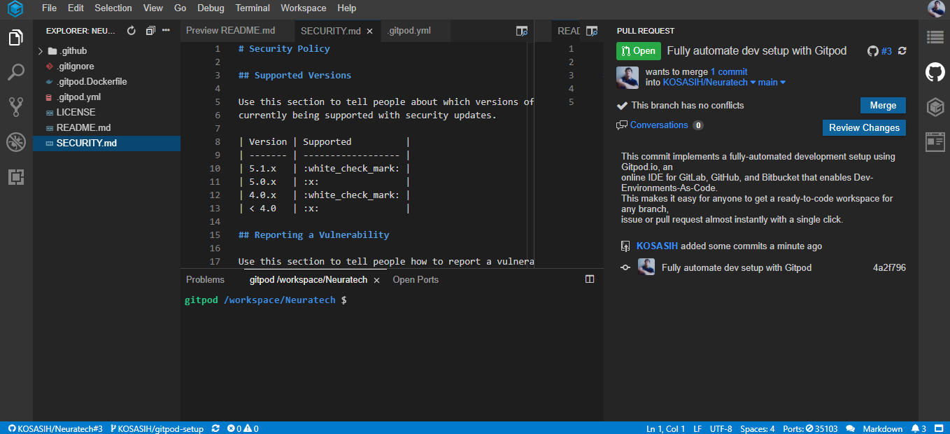
Task: Toggle the bottom panel icon in the status bar
Action: 940,428
